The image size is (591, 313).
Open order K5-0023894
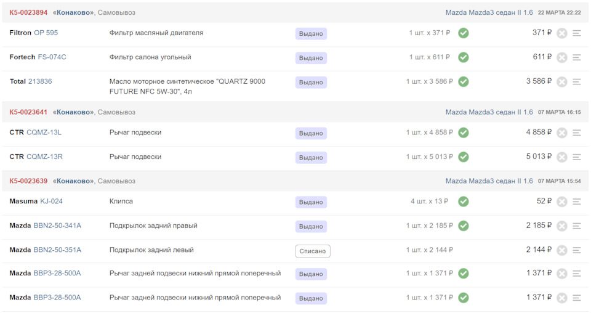[28, 12]
